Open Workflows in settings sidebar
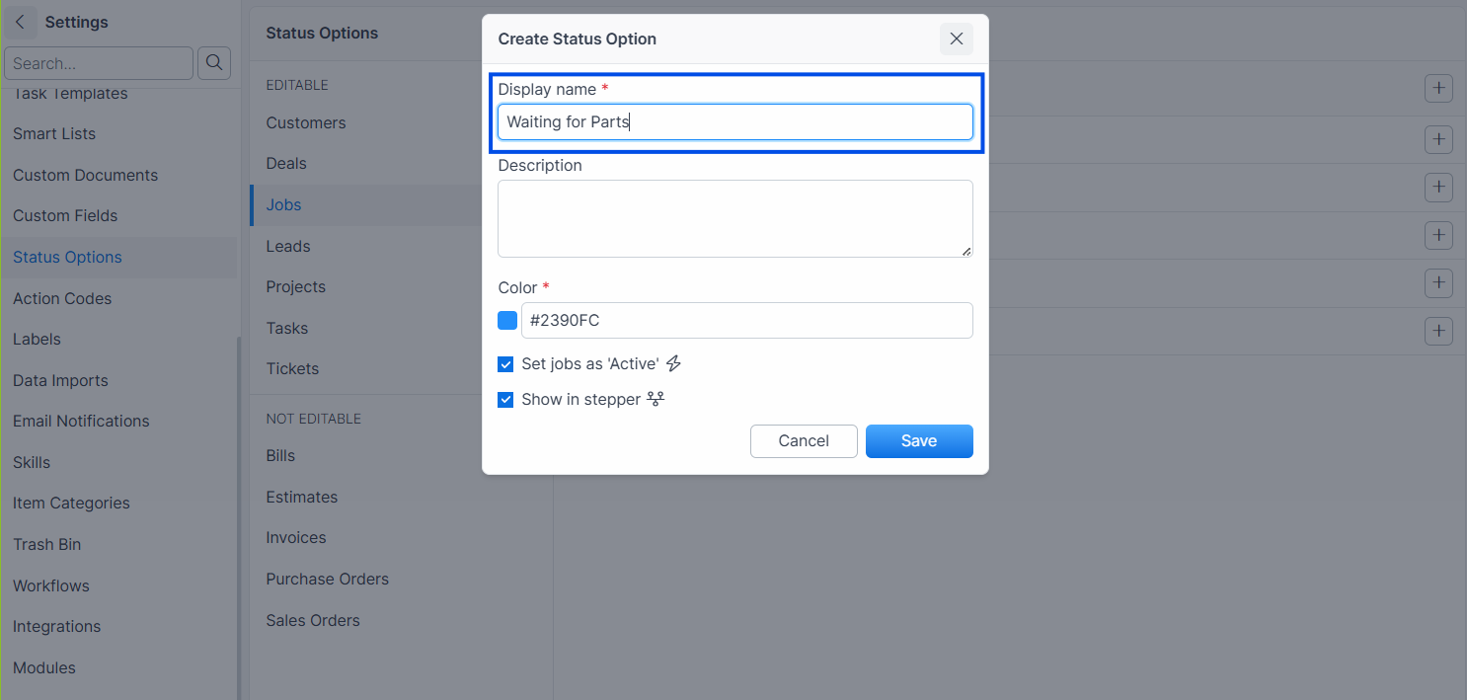Image resolution: width=1467 pixels, height=700 pixels. click(x=51, y=585)
